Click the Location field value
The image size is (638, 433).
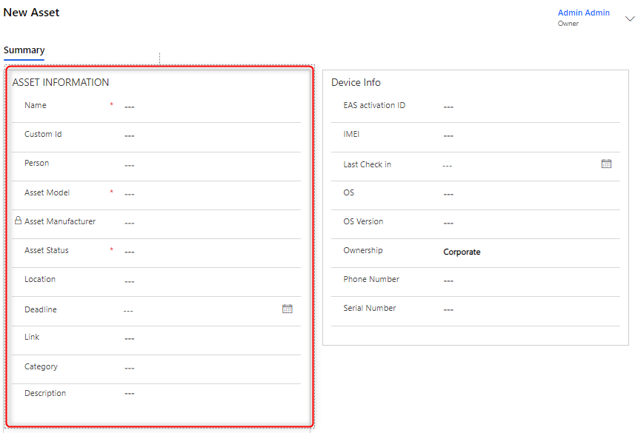point(207,281)
